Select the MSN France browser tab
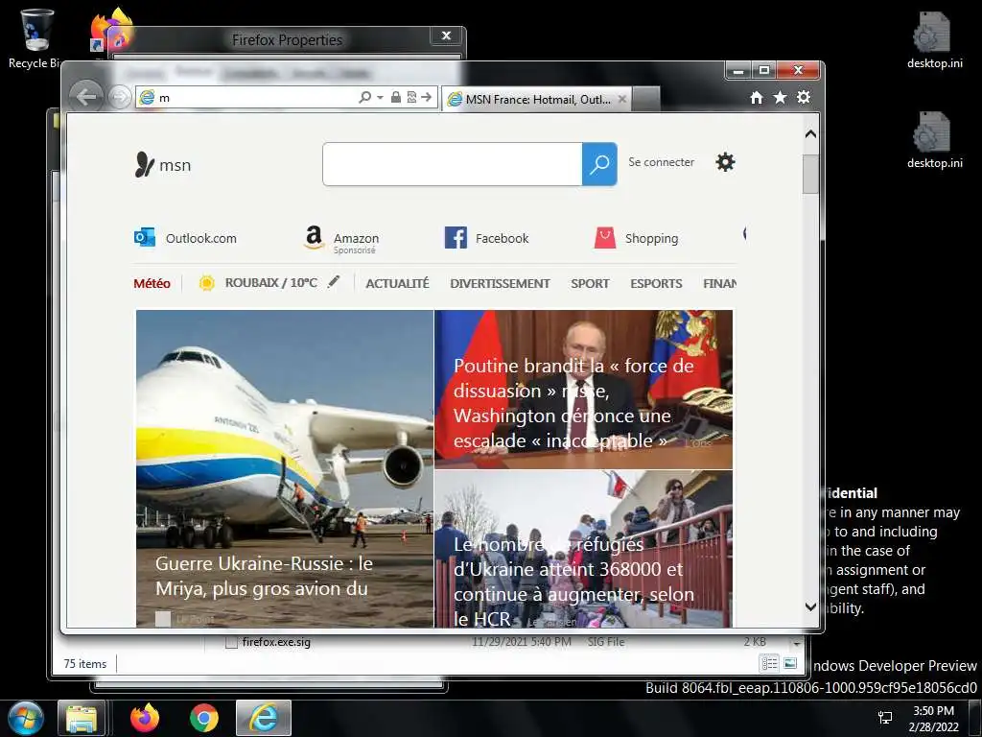This screenshot has width=982, height=737. pos(537,99)
